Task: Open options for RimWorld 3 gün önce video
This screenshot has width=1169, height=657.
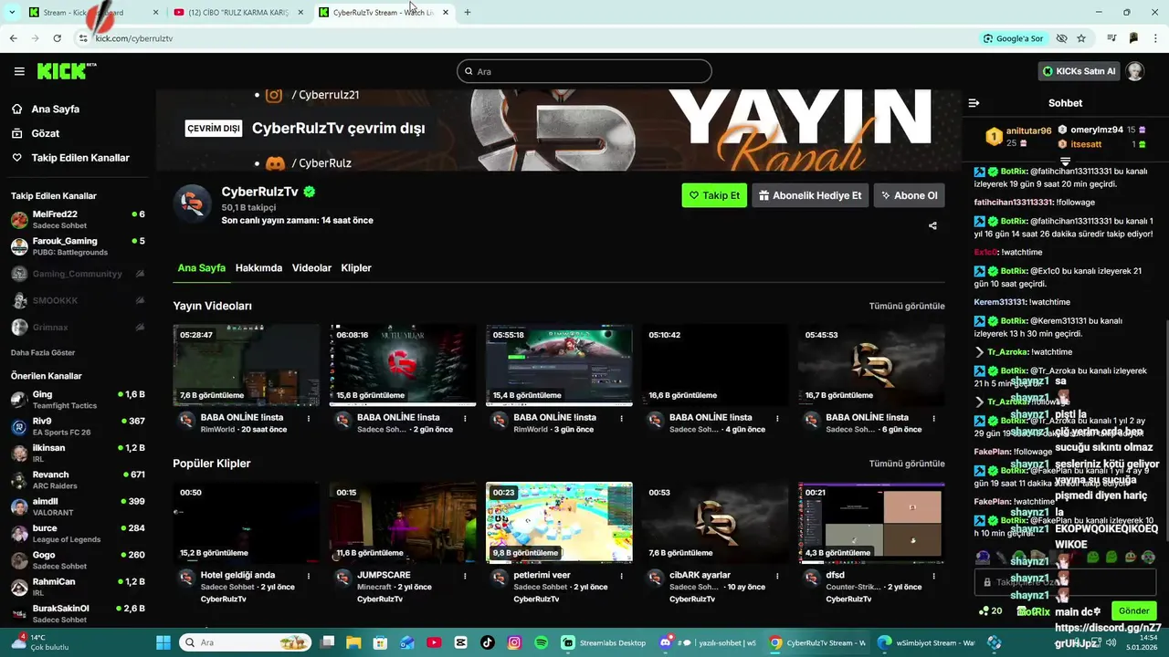Action: (x=621, y=419)
